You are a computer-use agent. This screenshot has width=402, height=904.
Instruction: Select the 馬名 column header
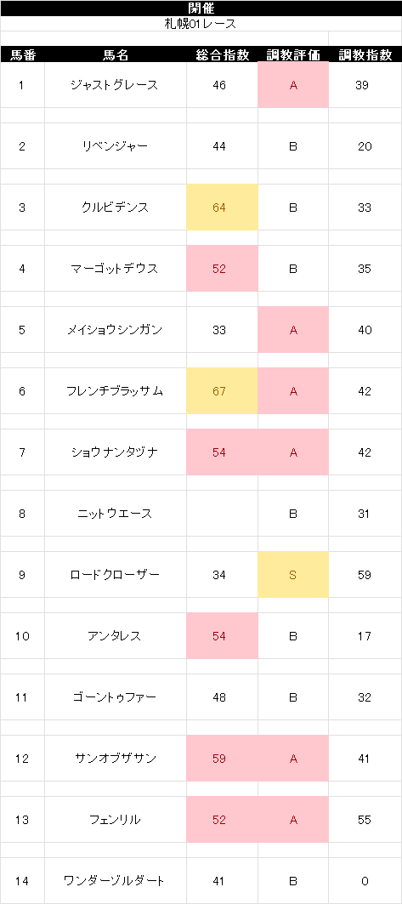point(116,55)
